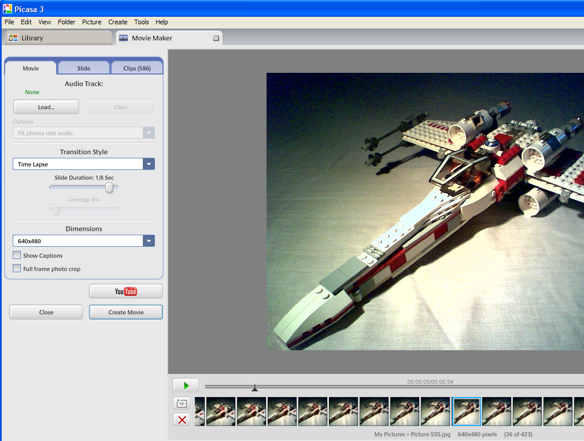Screen dimensions: 584x441
Task: Click the Library tab grid icon
Action: 13,38
